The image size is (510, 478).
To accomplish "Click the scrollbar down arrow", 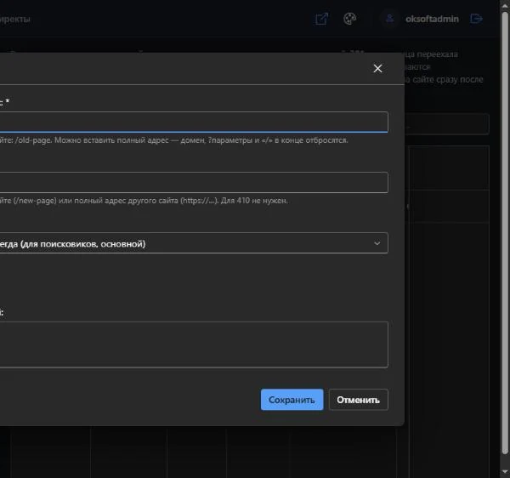I will (505, 471).
